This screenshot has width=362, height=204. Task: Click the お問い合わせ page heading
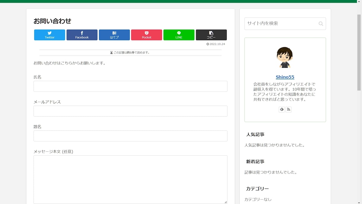click(52, 21)
